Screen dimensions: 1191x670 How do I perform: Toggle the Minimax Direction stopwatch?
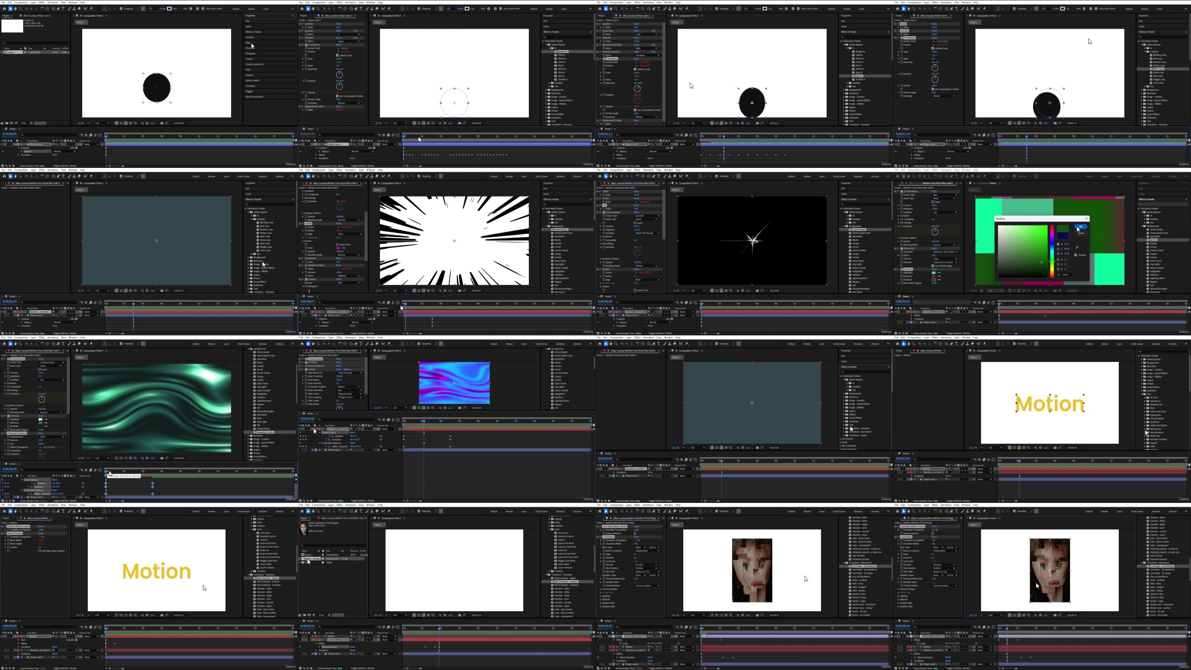click(901, 262)
